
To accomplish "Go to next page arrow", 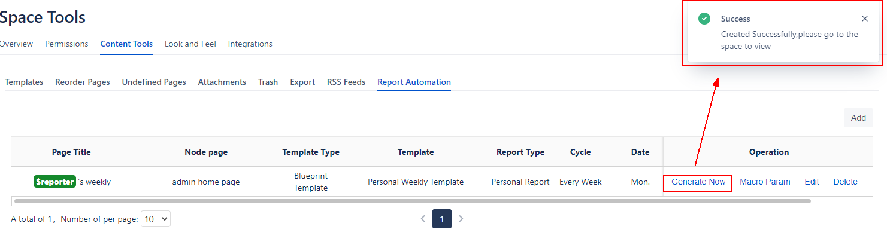I will click(461, 219).
